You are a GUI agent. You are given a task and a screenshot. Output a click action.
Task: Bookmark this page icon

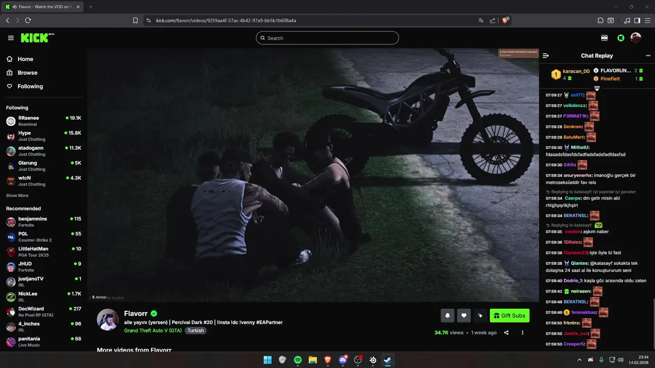point(135,20)
